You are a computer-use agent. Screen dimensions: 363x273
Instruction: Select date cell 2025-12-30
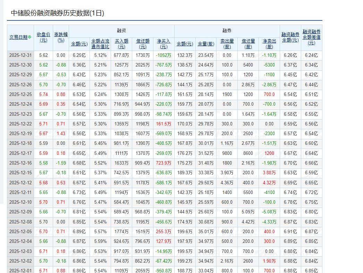click(20, 65)
